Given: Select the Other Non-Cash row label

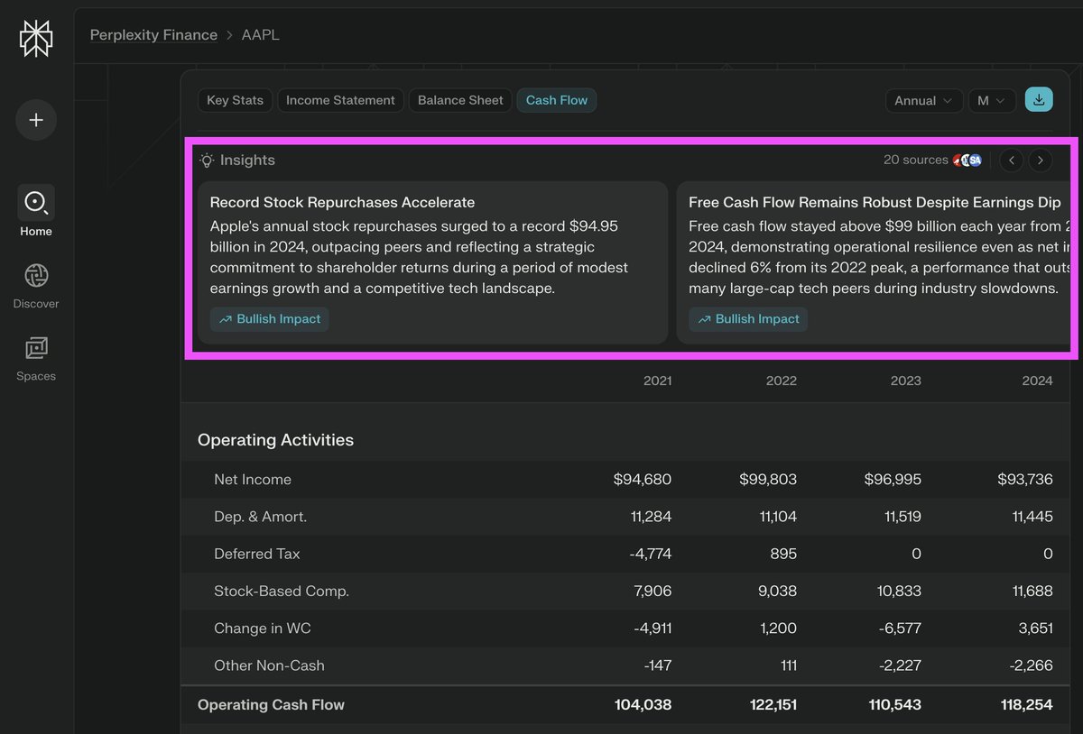Looking at the screenshot, I should (x=269, y=665).
